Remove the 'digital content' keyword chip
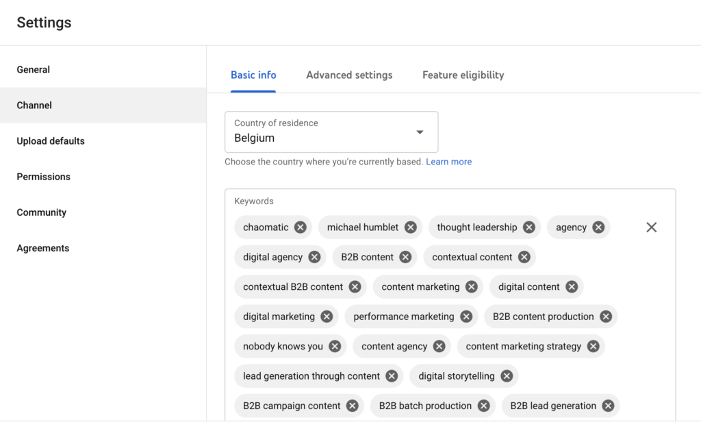 pyautogui.click(x=572, y=287)
